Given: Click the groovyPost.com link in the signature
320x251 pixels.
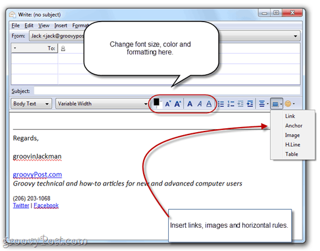Looking at the screenshot, I should (37, 174).
